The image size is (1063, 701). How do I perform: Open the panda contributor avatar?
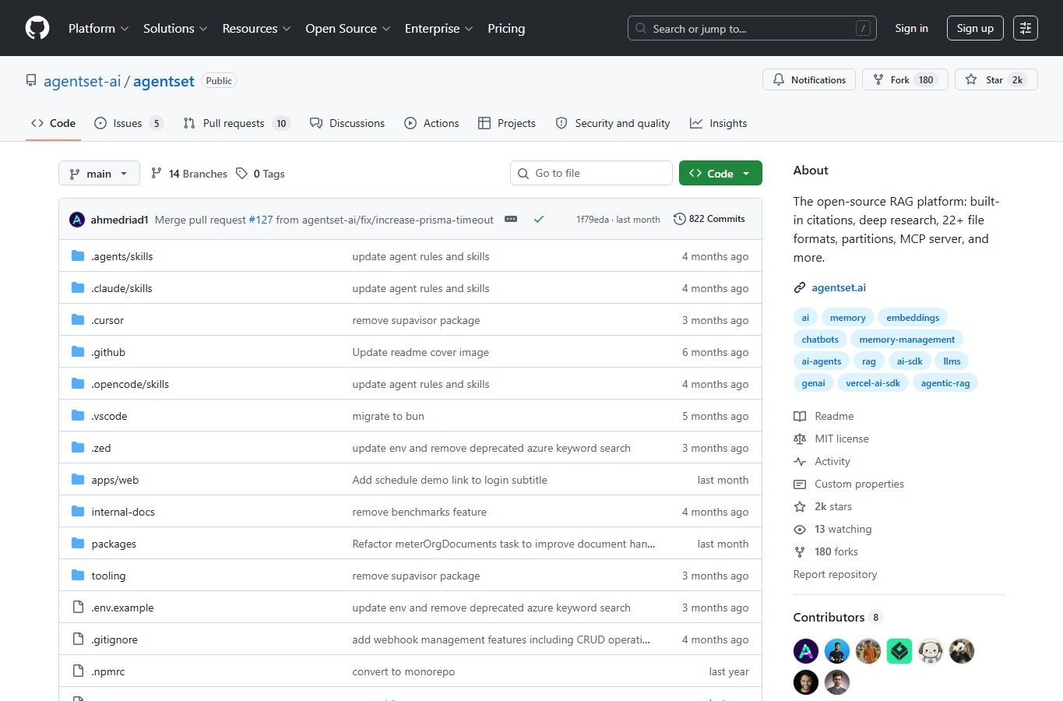pos(962,650)
